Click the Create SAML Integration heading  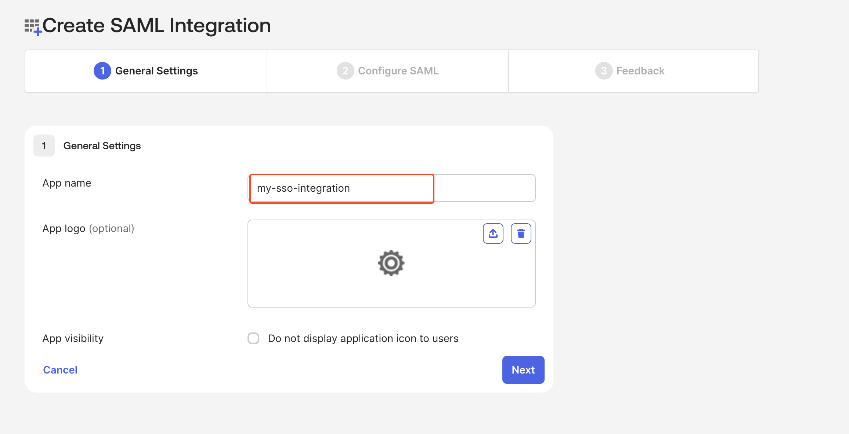point(157,26)
